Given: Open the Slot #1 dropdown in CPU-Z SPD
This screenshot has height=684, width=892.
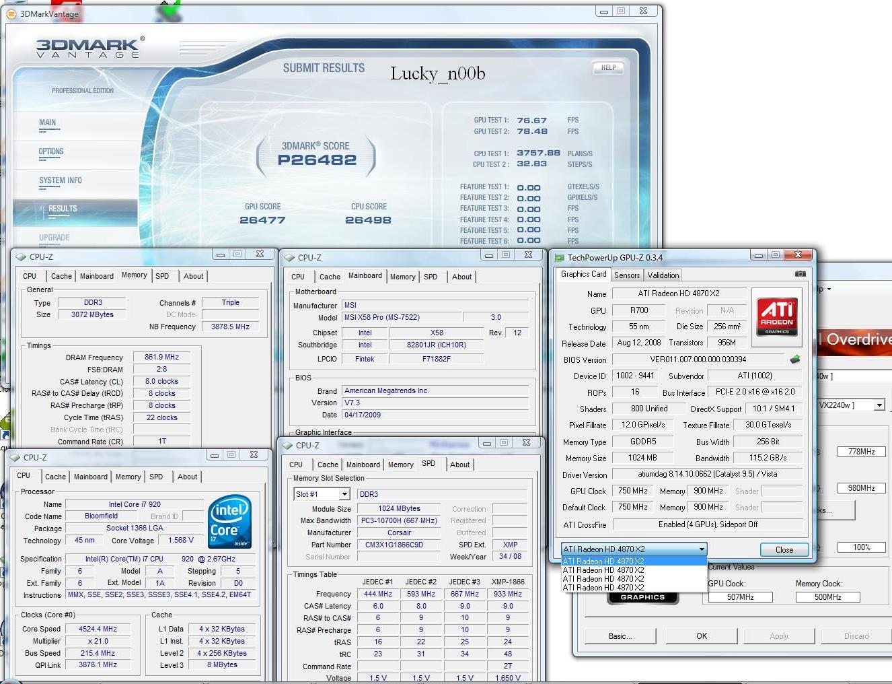Looking at the screenshot, I should coord(344,494).
